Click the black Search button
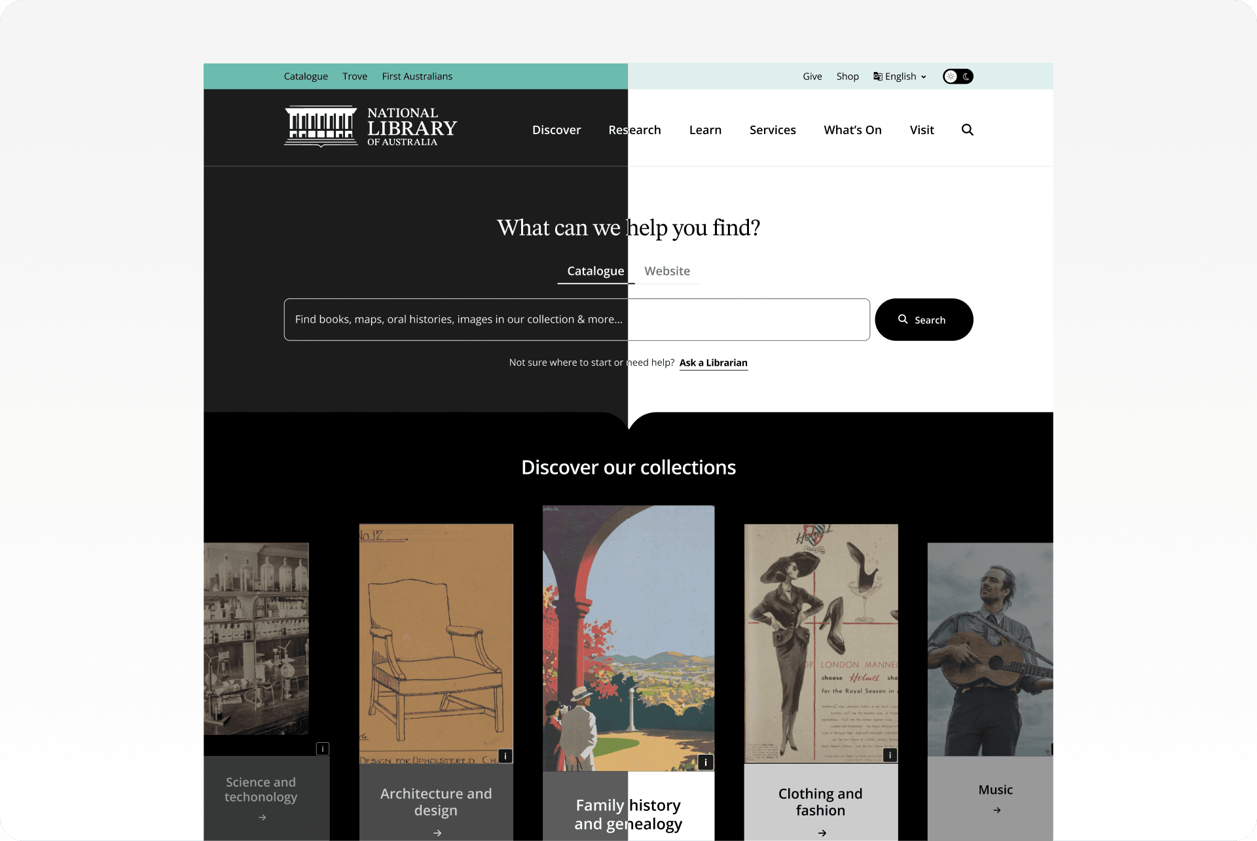The width and height of the screenshot is (1257, 841). [924, 319]
